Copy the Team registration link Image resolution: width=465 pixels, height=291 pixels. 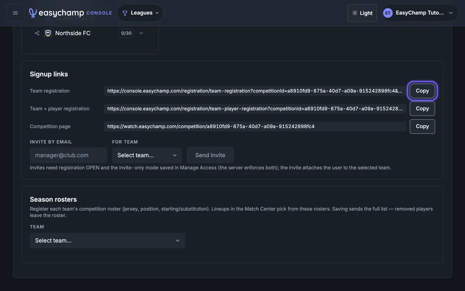click(422, 91)
